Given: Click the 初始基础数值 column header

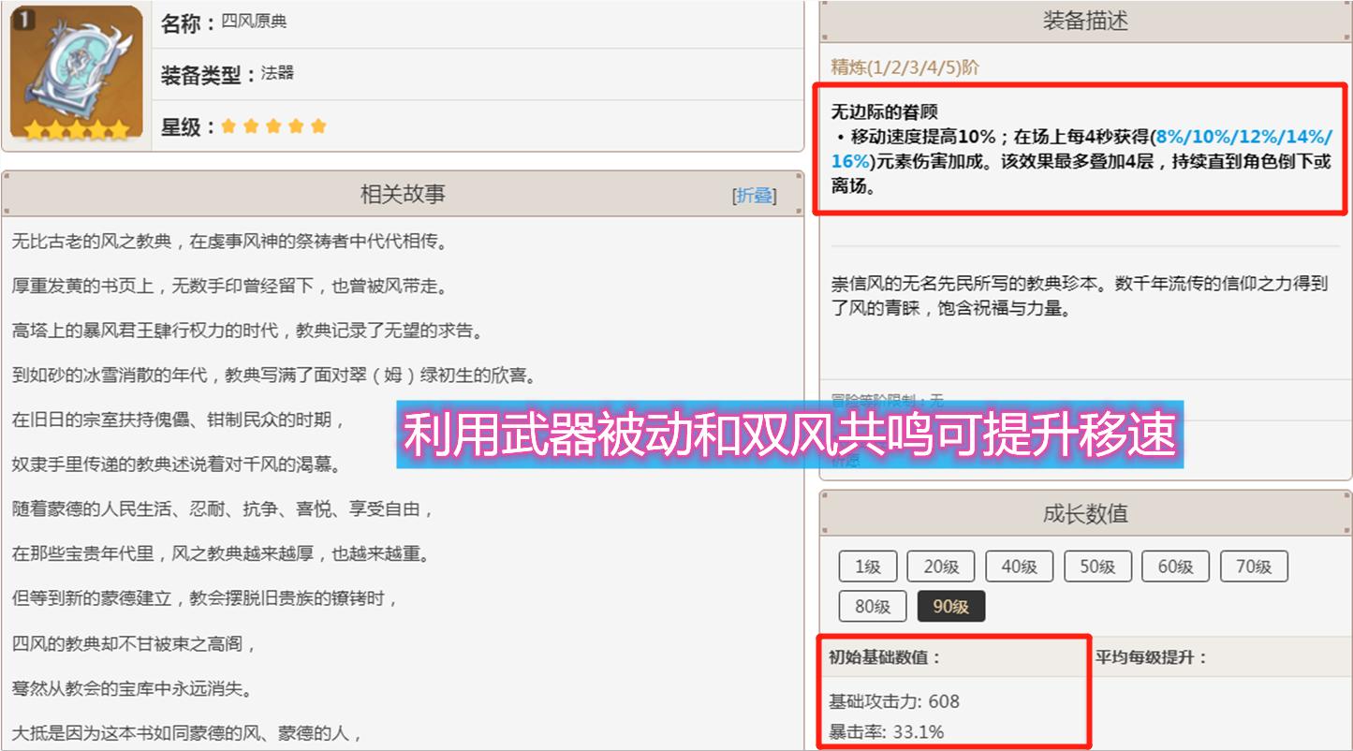Looking at the screenshot, I should pyautogui.click(x=884, y=657).
